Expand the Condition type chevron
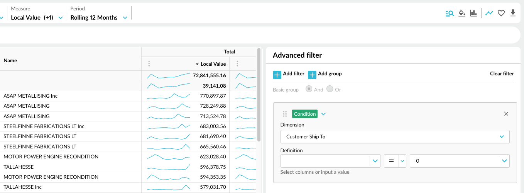 (323, 114)
